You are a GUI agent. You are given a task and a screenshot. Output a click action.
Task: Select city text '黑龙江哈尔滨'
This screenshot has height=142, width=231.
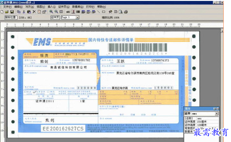(x=119, y=88)
